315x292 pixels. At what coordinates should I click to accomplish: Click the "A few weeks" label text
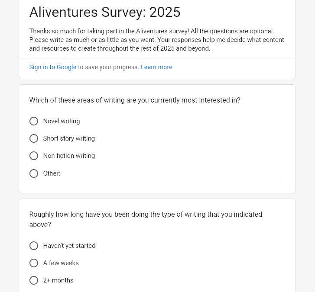[x=61, y=263]
